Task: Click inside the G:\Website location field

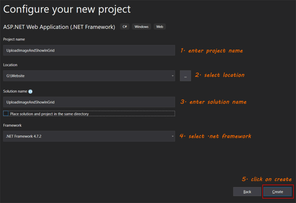Action: pos(87,76)
